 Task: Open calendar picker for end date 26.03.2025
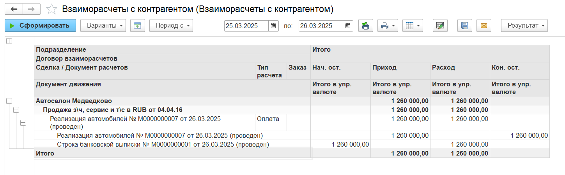click(x=348, y=26)
